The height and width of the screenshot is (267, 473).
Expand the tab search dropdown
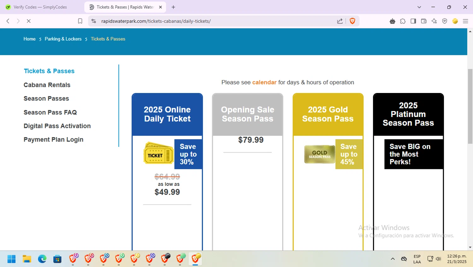419,7
